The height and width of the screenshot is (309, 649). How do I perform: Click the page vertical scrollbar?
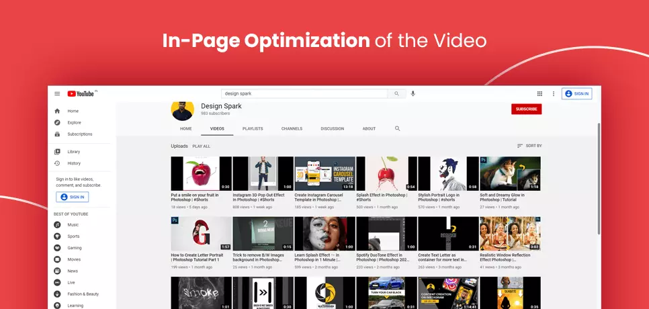point(599,178)
